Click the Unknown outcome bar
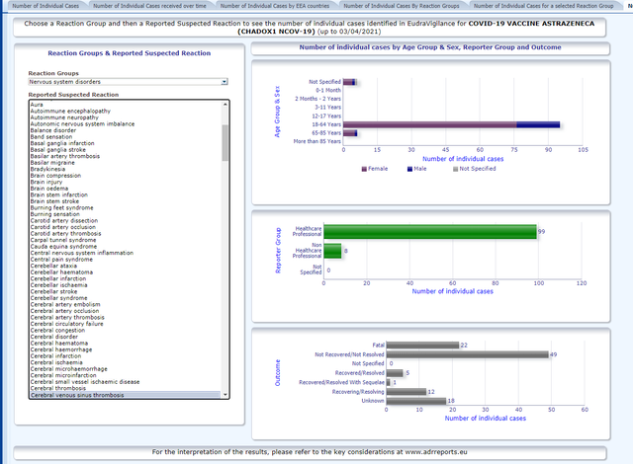633x464 pixels. (x=416, y=401)
